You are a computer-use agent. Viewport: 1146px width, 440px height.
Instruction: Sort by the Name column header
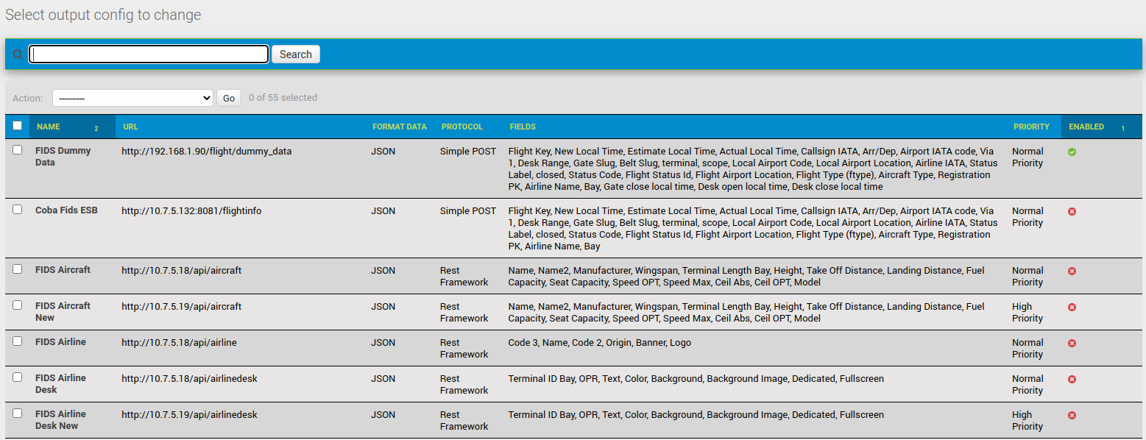point(49,127)
